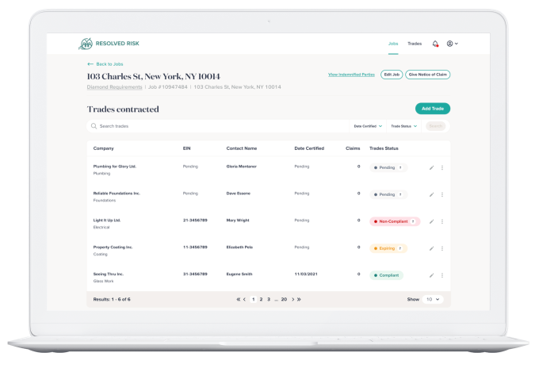Viewport: 539px width, 368px height.
Task: Click the Resolved Risk logo
Action: 109,44
